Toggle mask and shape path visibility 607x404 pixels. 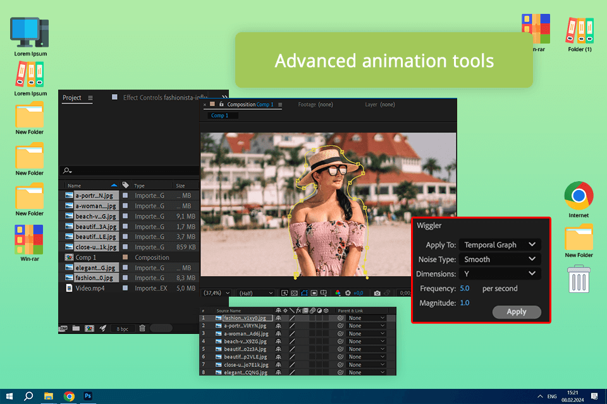(x=304, y=293)
